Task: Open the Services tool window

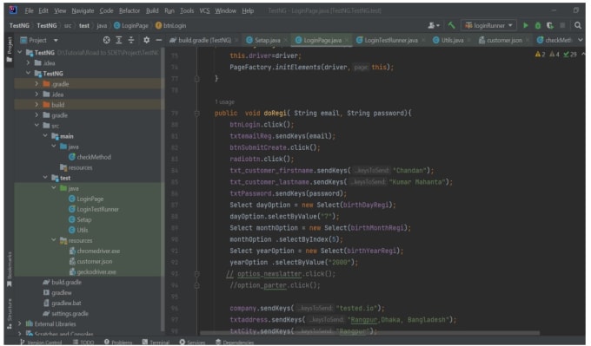Action: pos(192,342)
